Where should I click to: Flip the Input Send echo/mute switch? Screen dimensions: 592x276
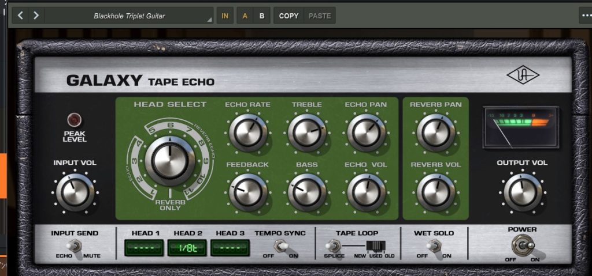73,247
